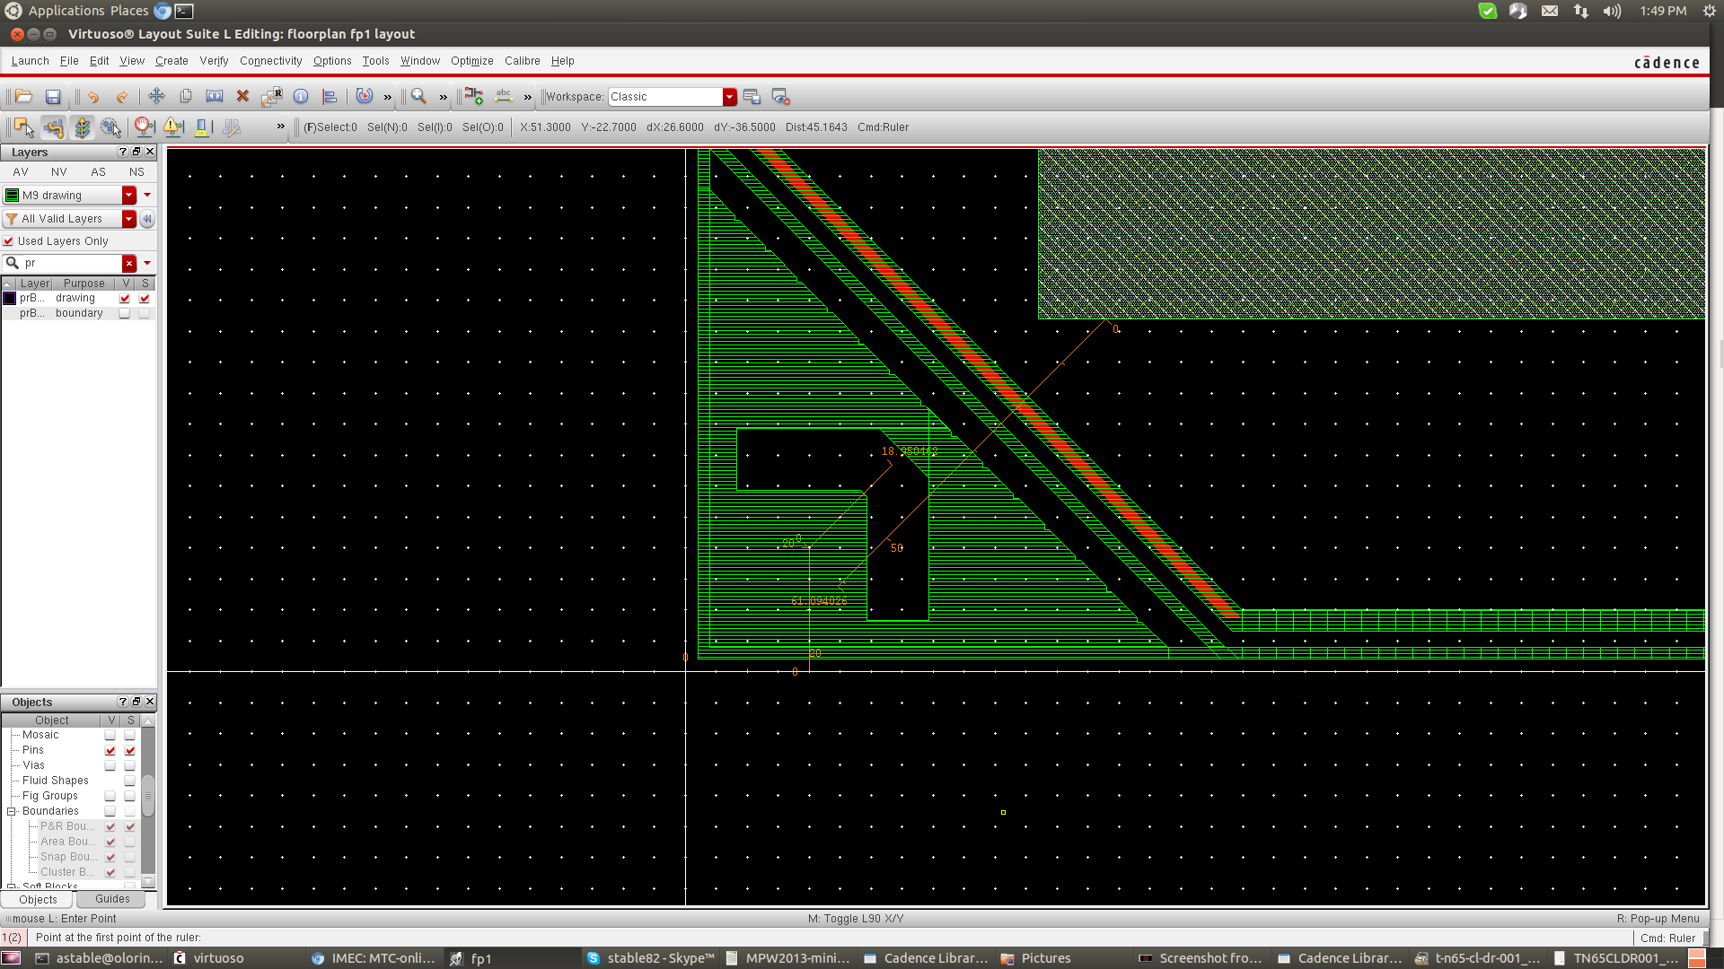Click the red hand stop icon

coord(145,127)
